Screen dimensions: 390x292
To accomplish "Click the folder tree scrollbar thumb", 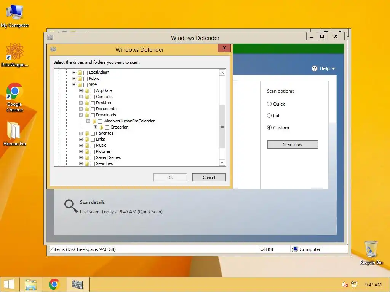I will (x=222, y=126).
